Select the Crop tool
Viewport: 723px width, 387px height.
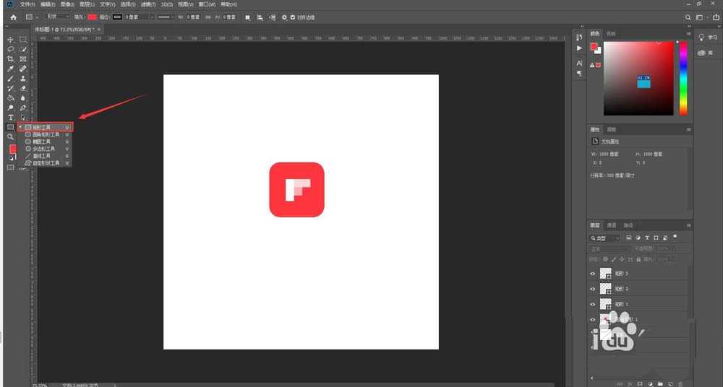(x=11, y=59)
